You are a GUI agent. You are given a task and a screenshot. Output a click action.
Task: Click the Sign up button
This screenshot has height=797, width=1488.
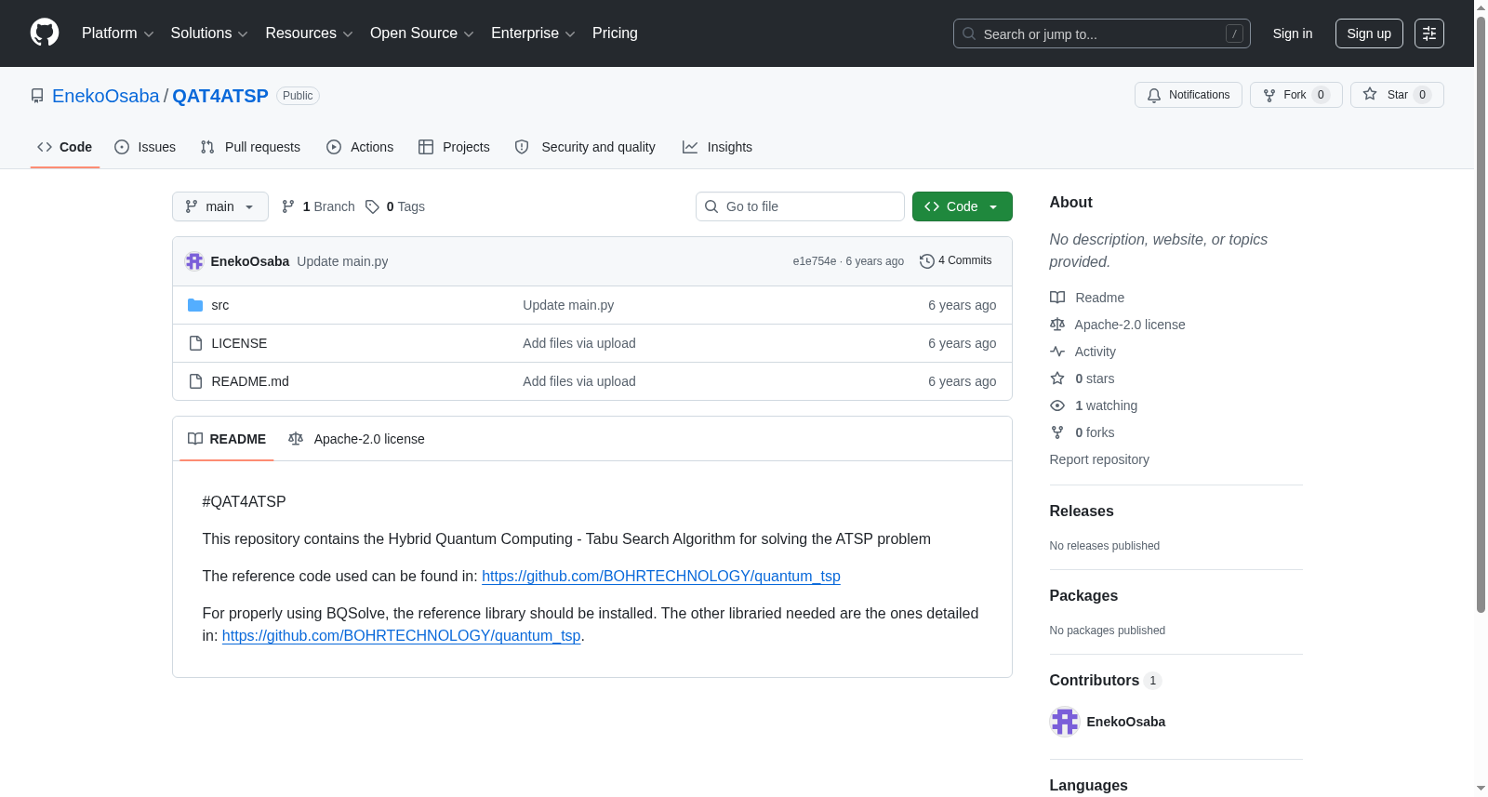coord(1369,33)
